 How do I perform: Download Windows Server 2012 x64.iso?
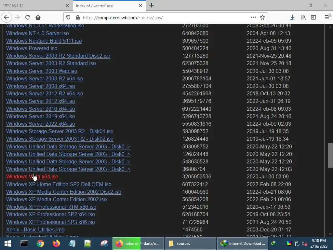coord(41,101)
